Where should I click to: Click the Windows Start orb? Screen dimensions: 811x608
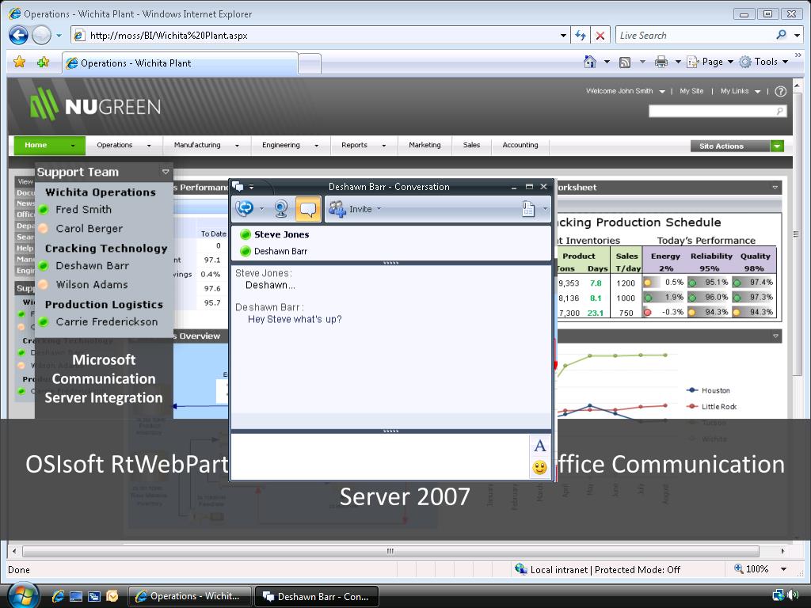pyautogui.click(x=23, y=595)
